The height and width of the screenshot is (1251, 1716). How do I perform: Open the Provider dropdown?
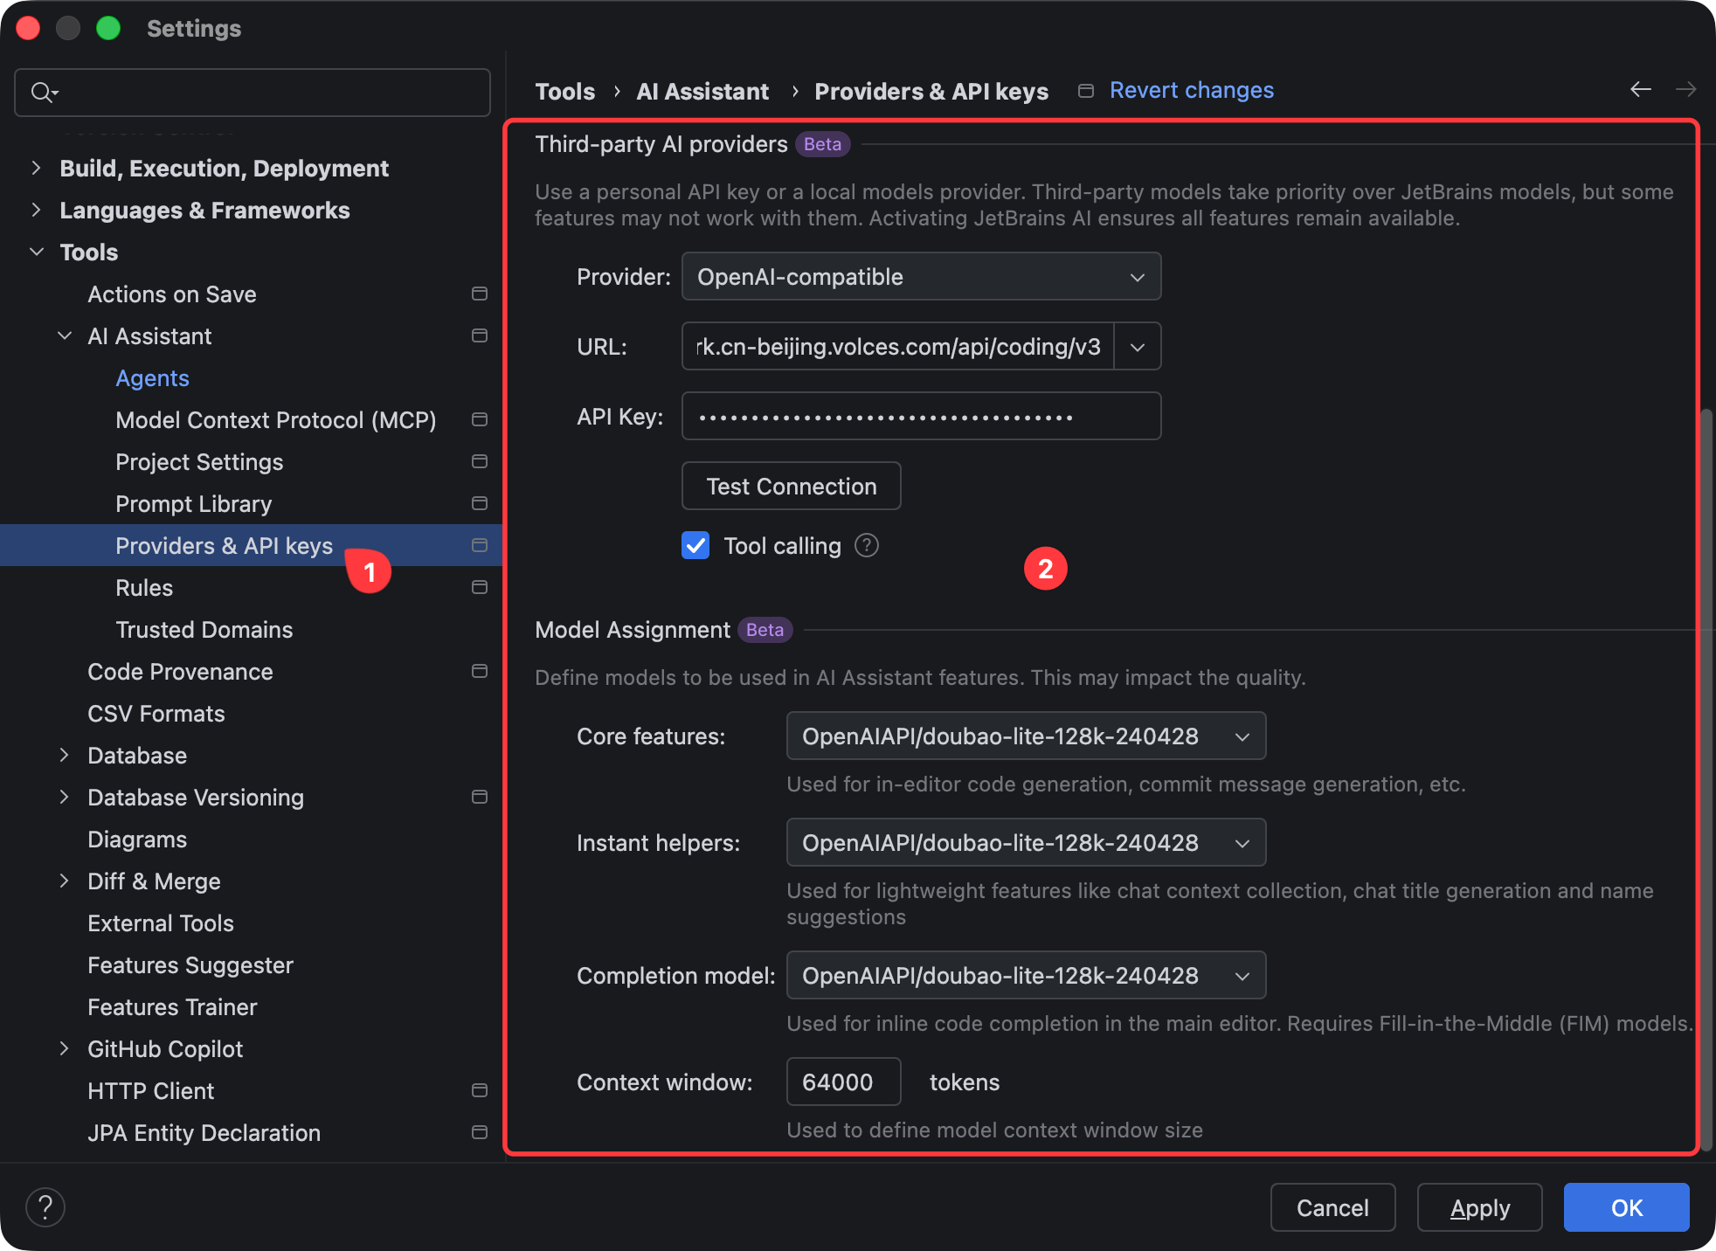[x=921, y=277]
